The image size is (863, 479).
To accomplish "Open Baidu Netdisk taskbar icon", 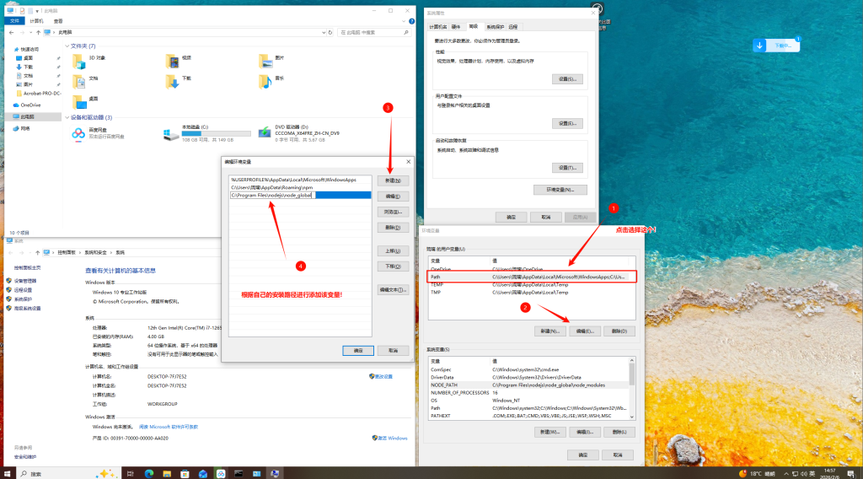I will point(221,473).
